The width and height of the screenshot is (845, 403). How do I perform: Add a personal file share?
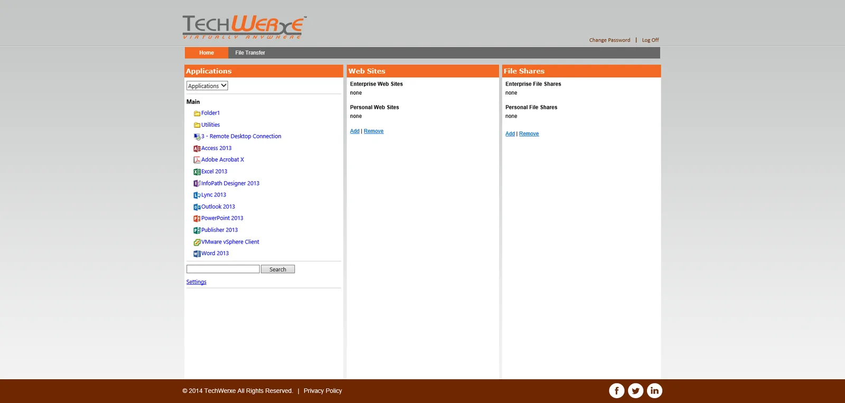510,134
